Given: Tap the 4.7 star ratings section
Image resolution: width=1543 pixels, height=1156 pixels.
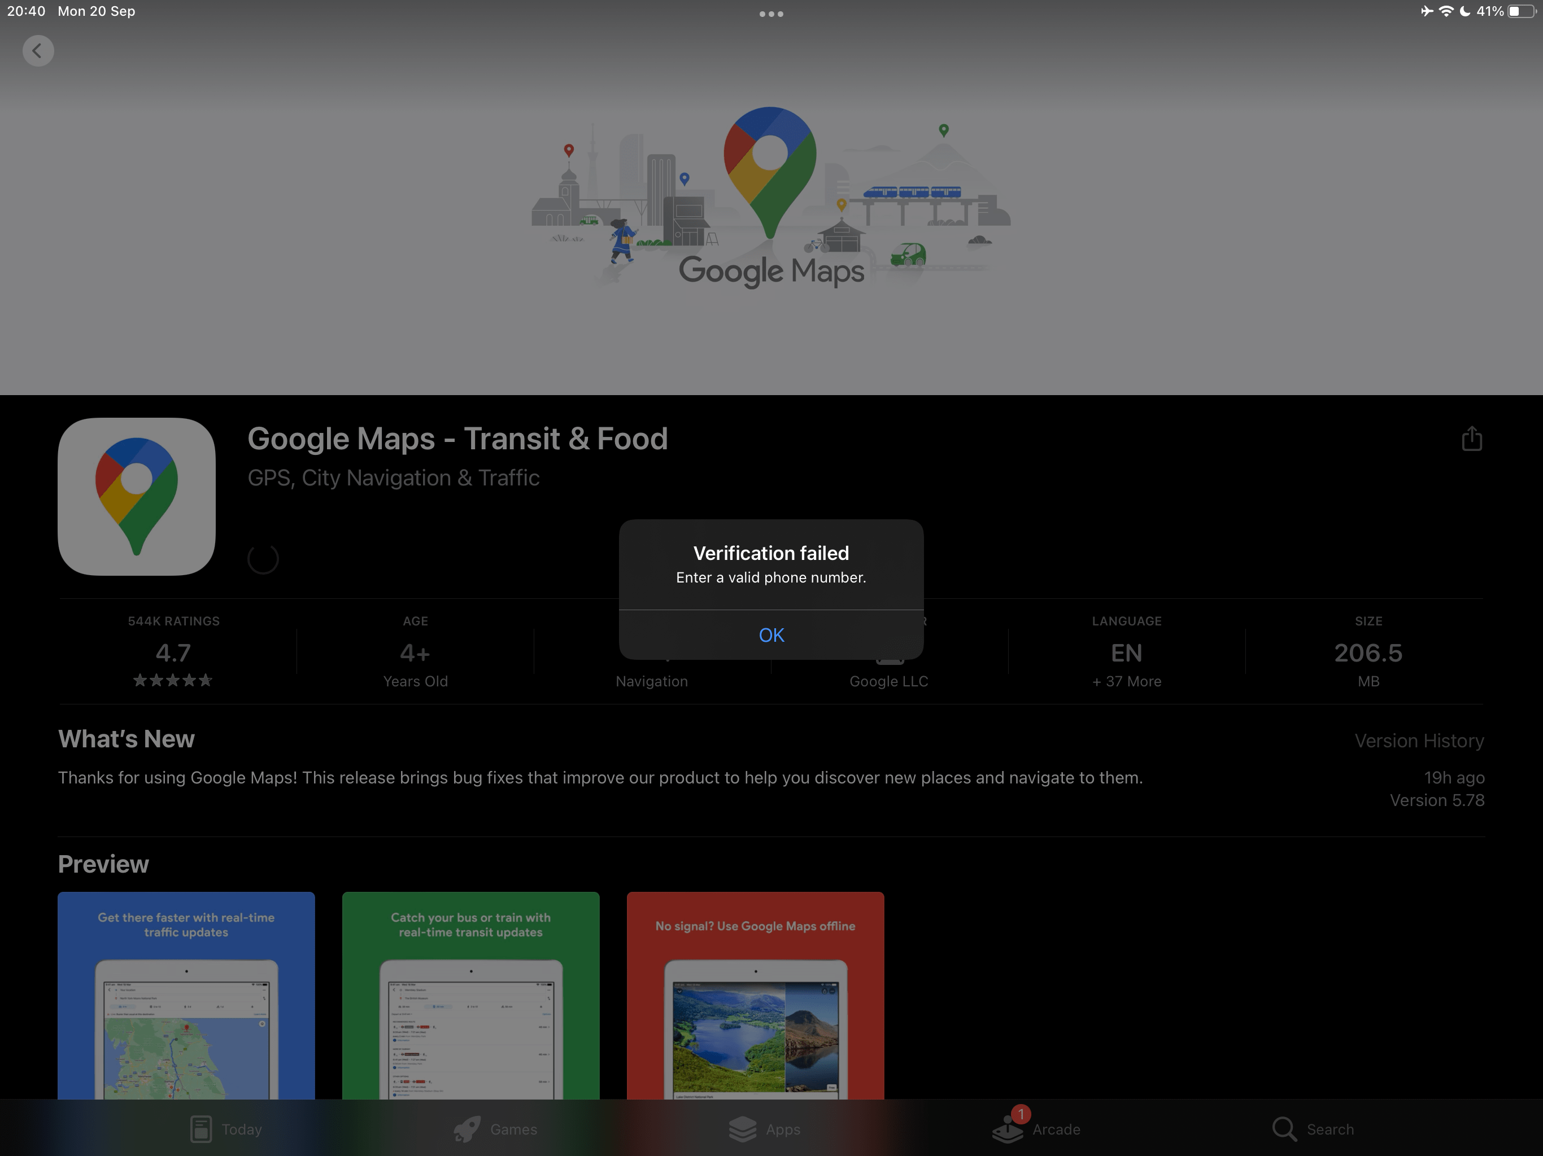Looking at the screenshot, I should tap(173, 653).
